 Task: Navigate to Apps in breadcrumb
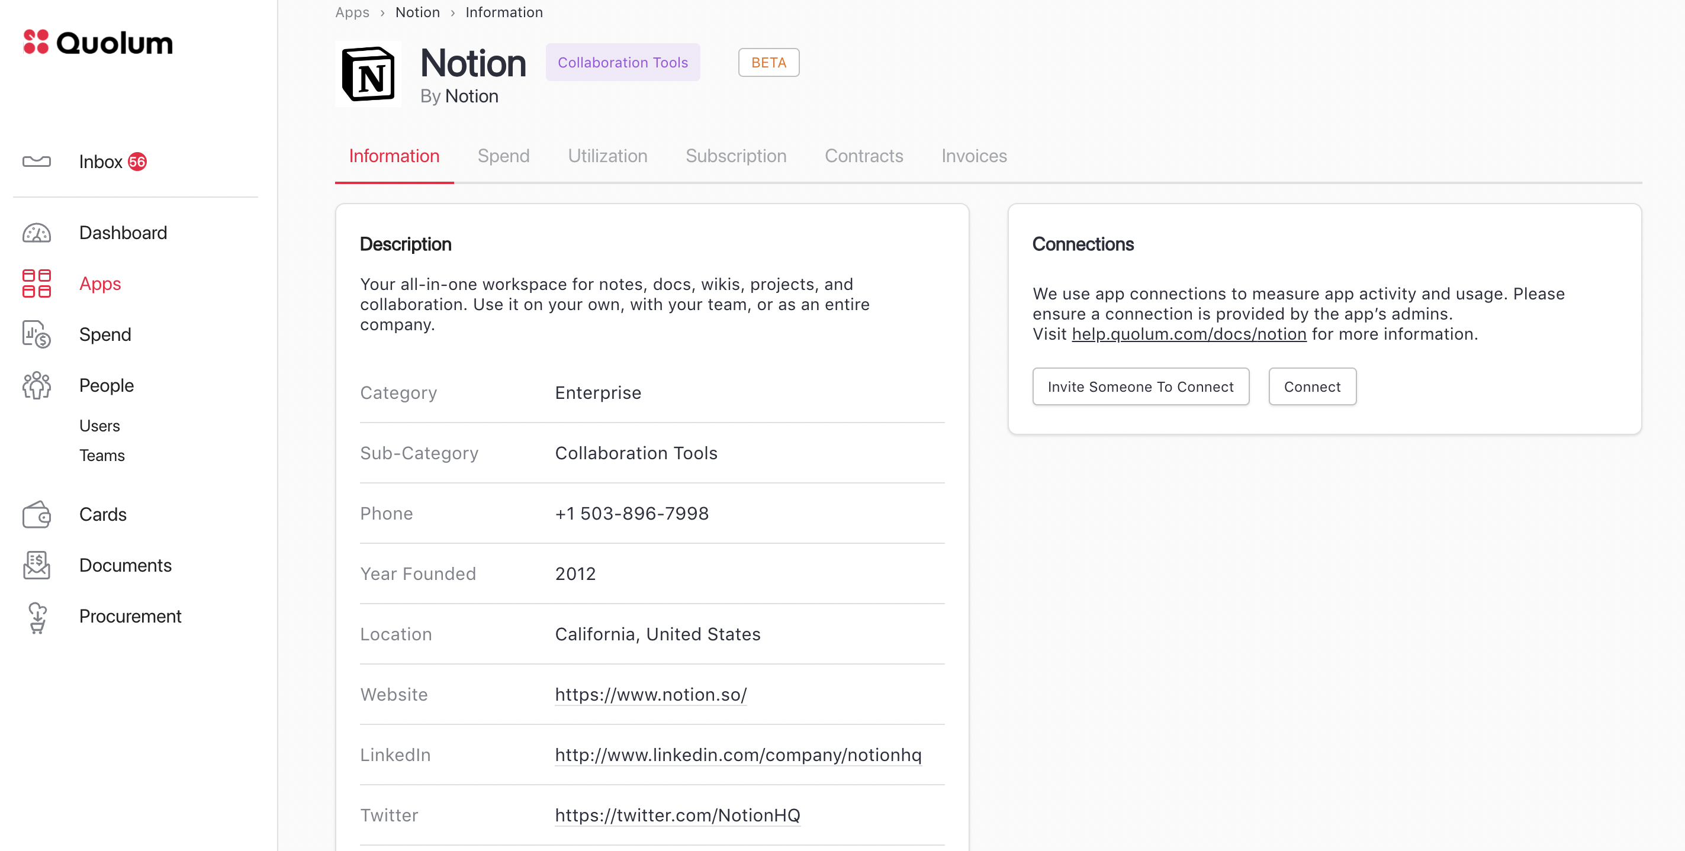point(352,12)
